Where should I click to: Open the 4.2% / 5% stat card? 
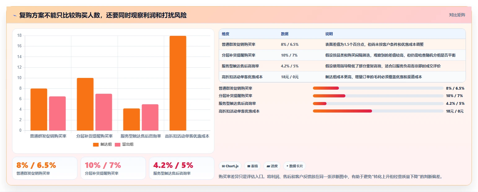[182, 168]
